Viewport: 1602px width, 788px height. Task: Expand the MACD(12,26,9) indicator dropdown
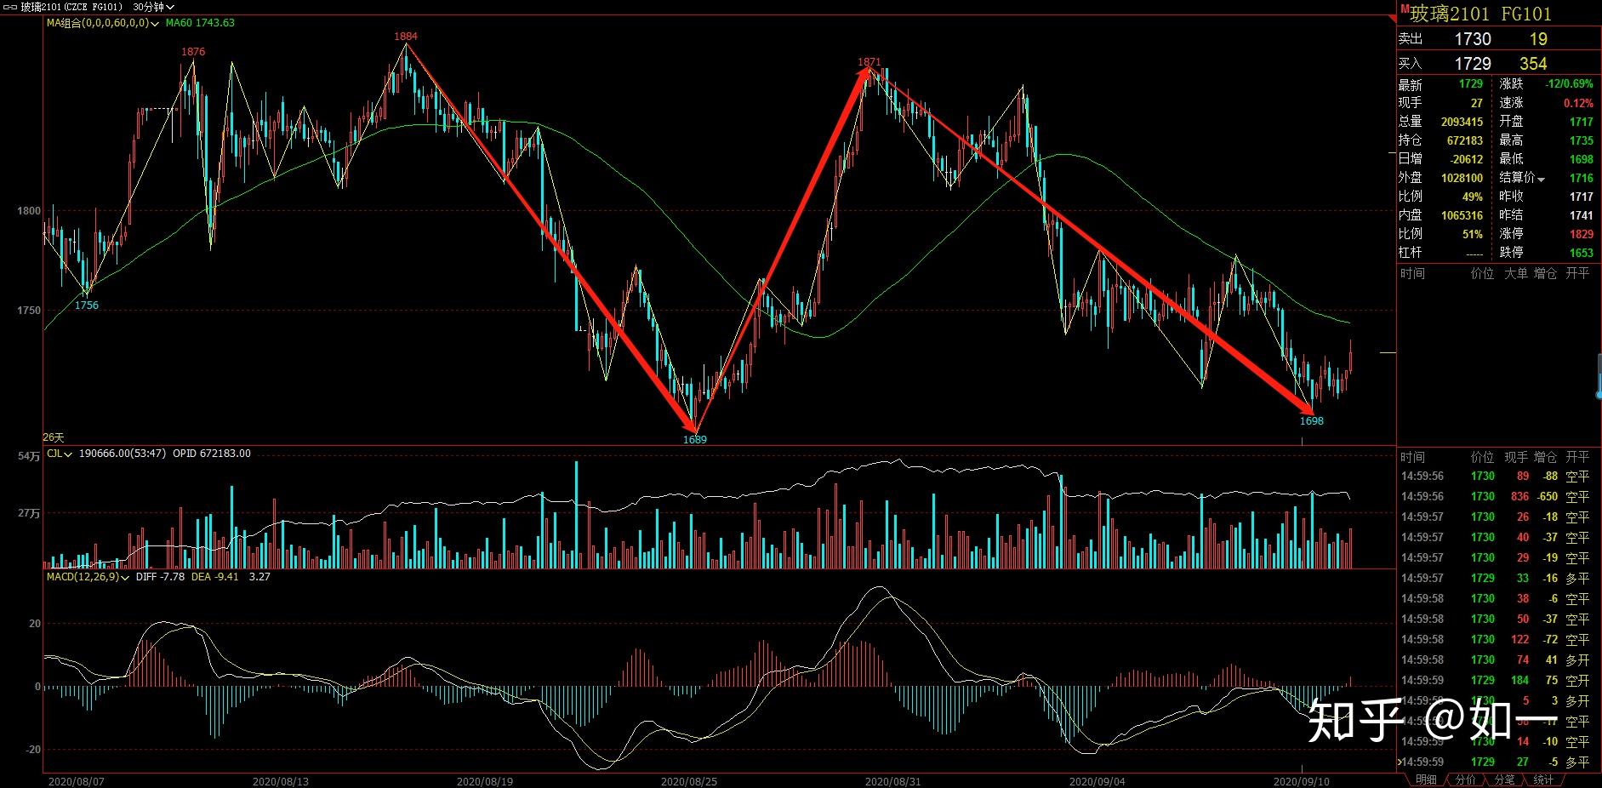pos(125,577)
